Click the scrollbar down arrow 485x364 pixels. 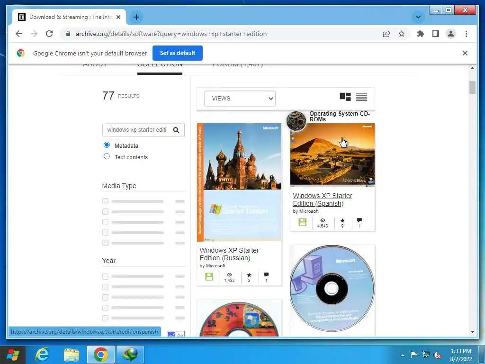(472, 332)
